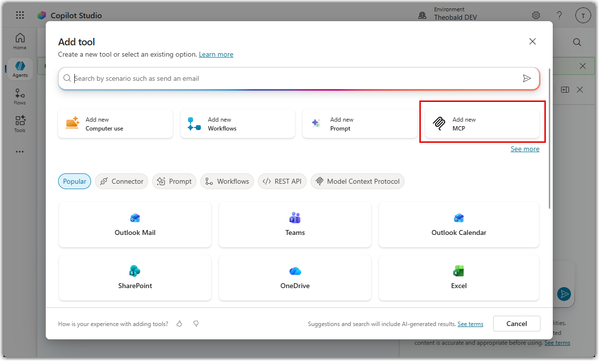Open the Environment picker icon
599x361 pixels.
(422, 16)
